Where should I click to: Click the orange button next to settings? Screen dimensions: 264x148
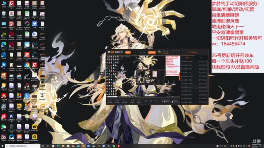[152, 52]
